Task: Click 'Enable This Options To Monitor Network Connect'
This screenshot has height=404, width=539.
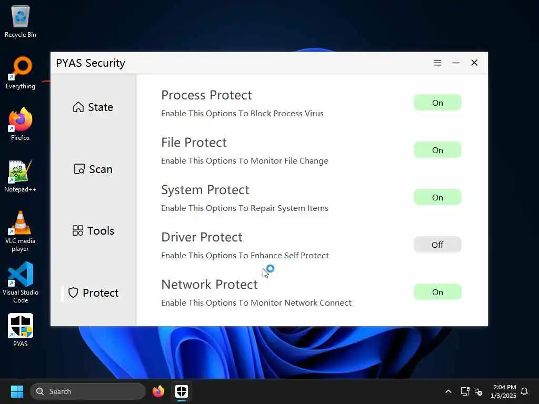Action: click(x=256, y=302)
